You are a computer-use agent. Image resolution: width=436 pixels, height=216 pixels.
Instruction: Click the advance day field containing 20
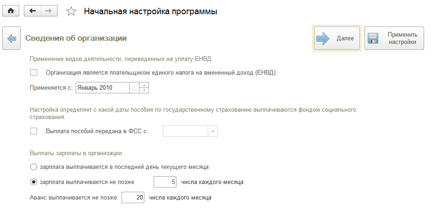click(133, 198)
